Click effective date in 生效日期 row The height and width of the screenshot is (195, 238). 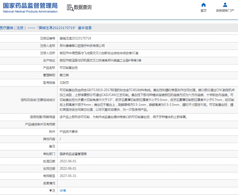[x=68, y=168]
